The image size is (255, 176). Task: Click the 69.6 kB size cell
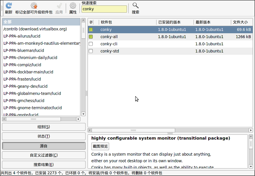click(244, 30)
